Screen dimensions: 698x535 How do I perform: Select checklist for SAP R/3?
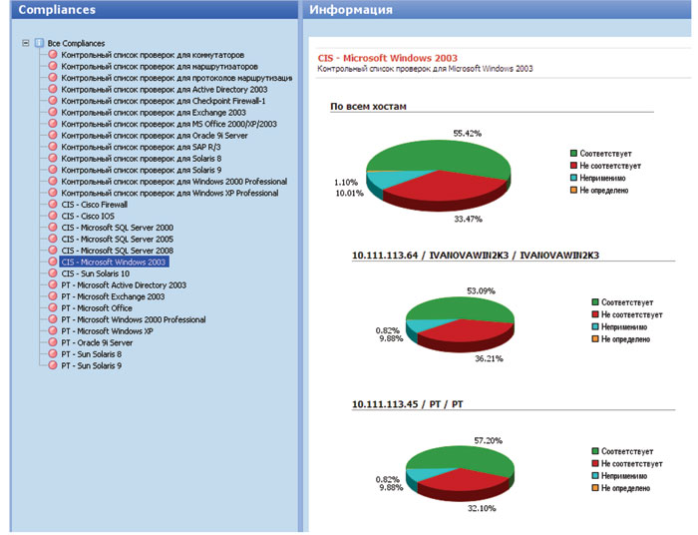pos(142,147)
